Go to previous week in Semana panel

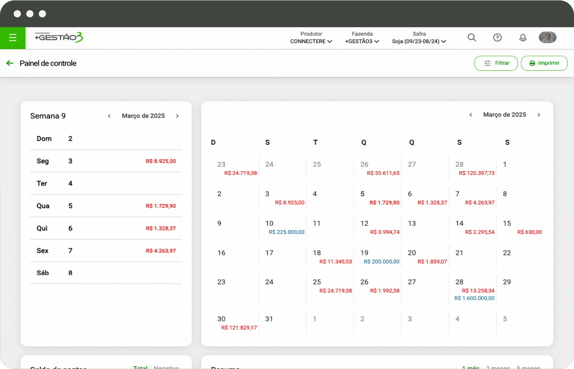pyautogui.click(x=109, y=116)
